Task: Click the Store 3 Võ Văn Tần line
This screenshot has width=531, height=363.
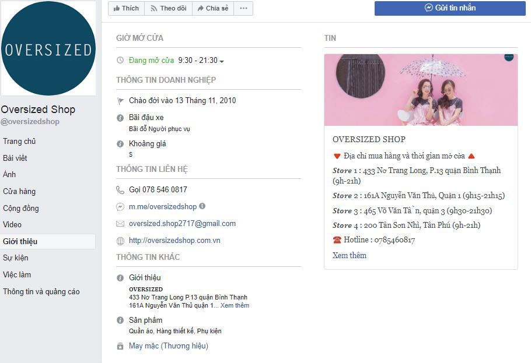Action: click(412, 210)
